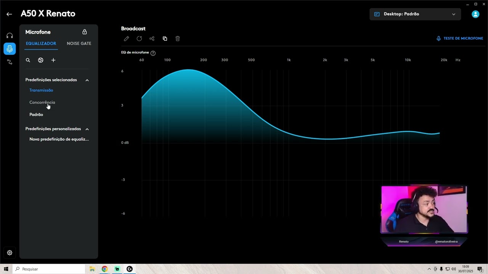This screenshot has height=274, width=488.
Task: Click the EQ curve peak near 6 dB
Action: point(189,70)
